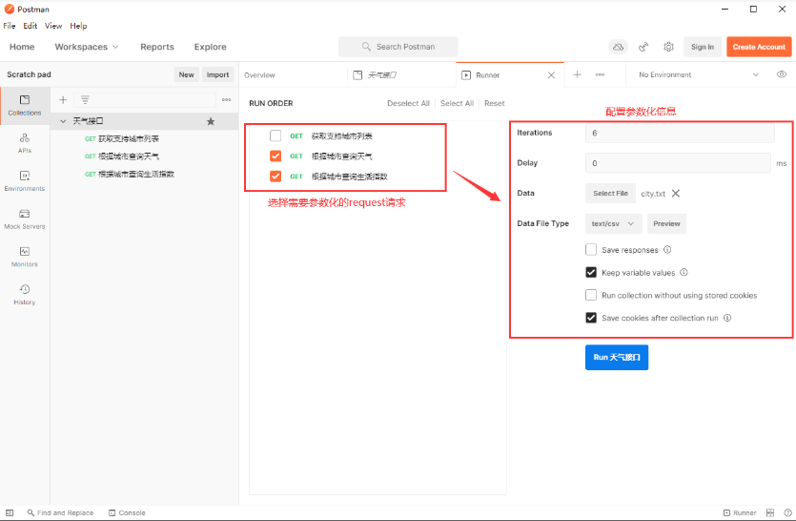Open help icon in status bar
This screenshot has width=796, height=521.
(x=787, y=512)
